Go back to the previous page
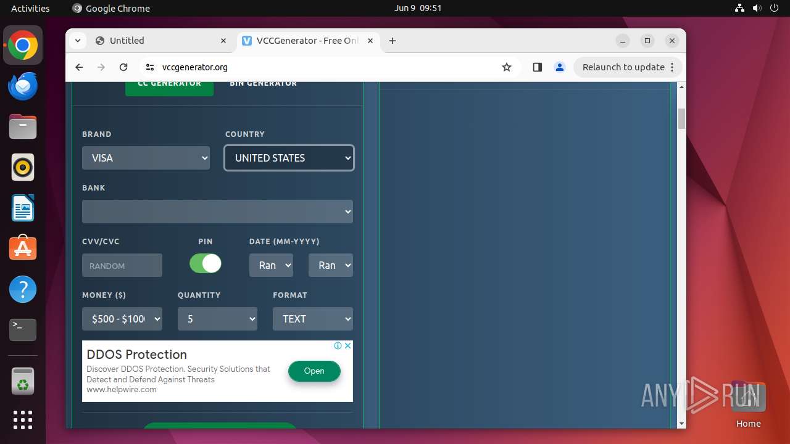The width and height of the screenshot is (790, 444). (x=79, y=67)
